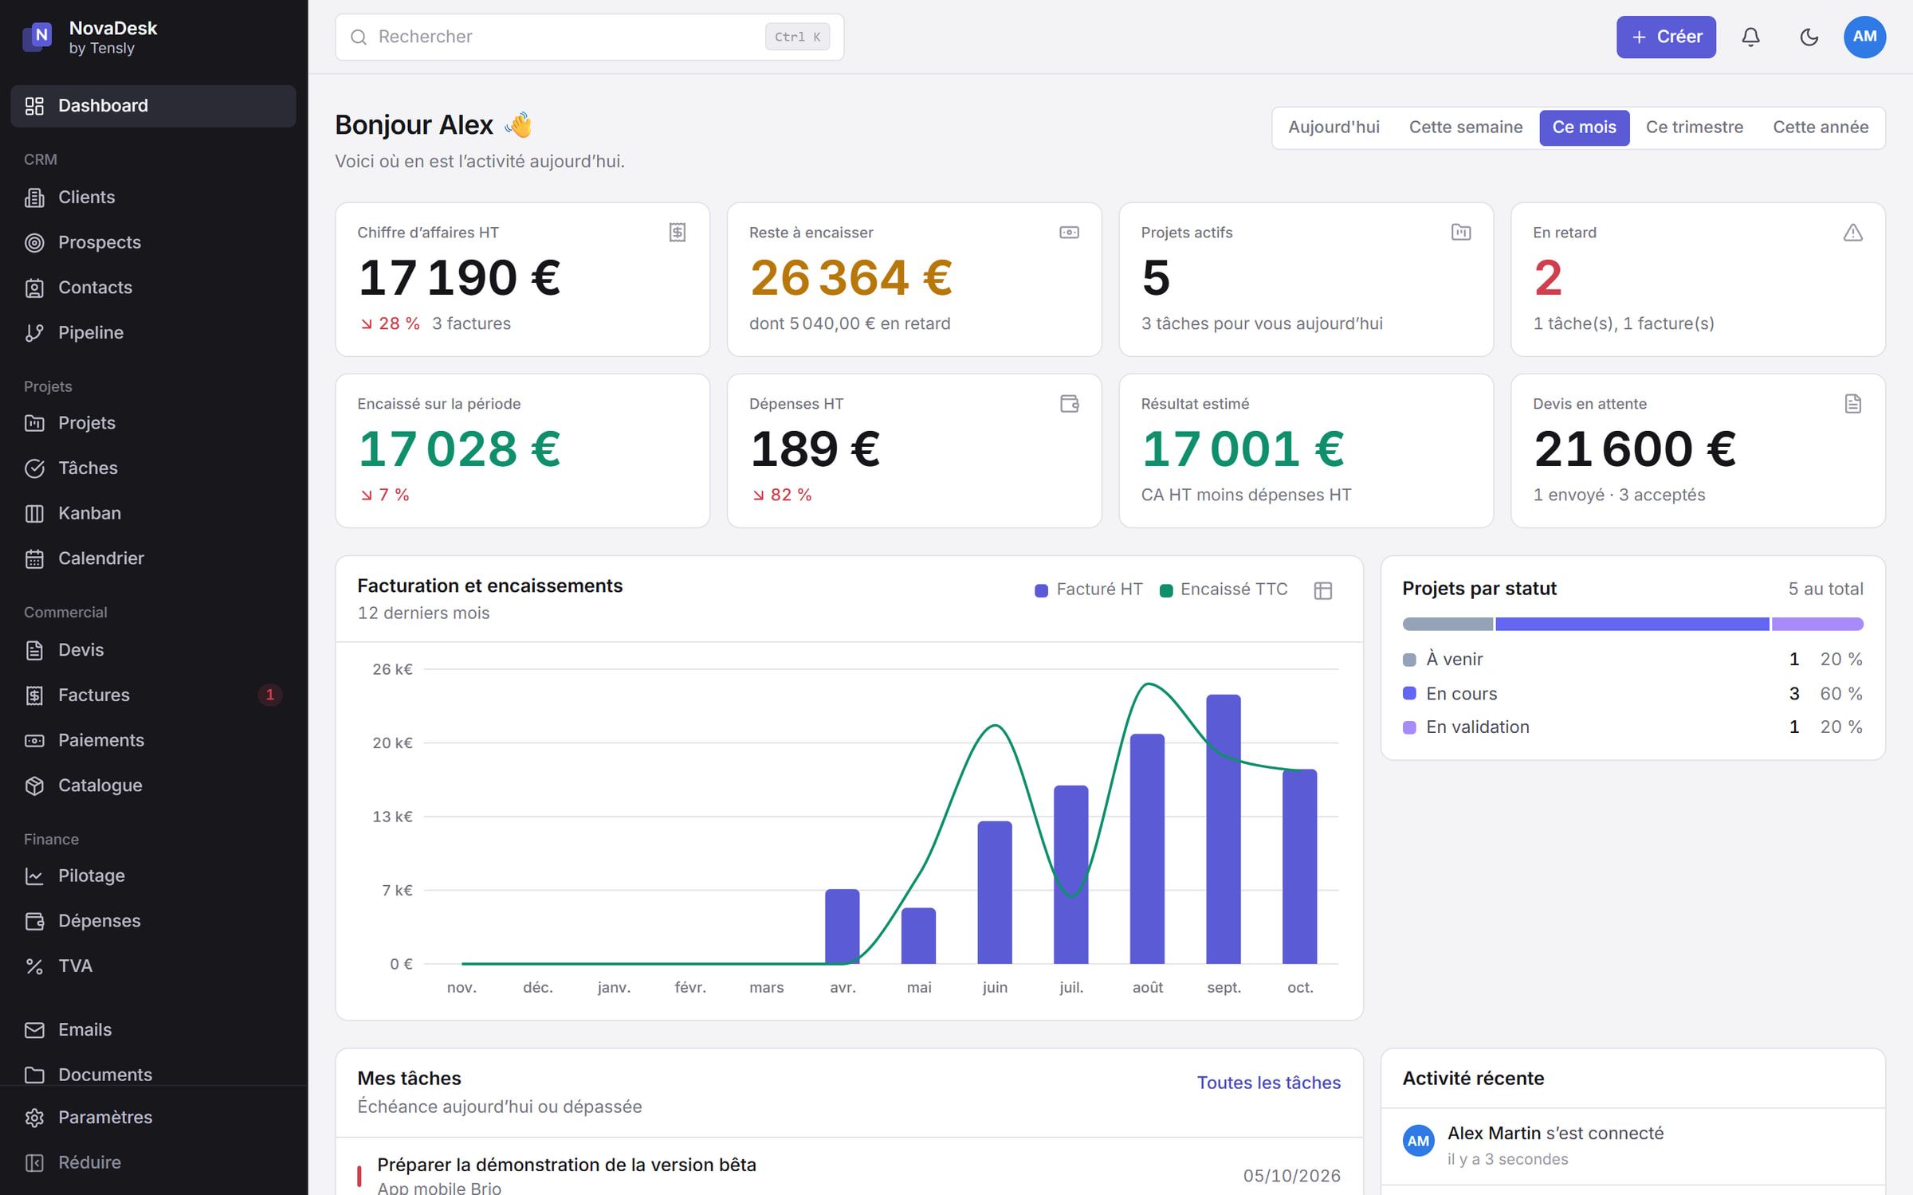The image size is (1913, 1195).
Task: Toggle dark mode moon icon
Action: [1809, 37]
